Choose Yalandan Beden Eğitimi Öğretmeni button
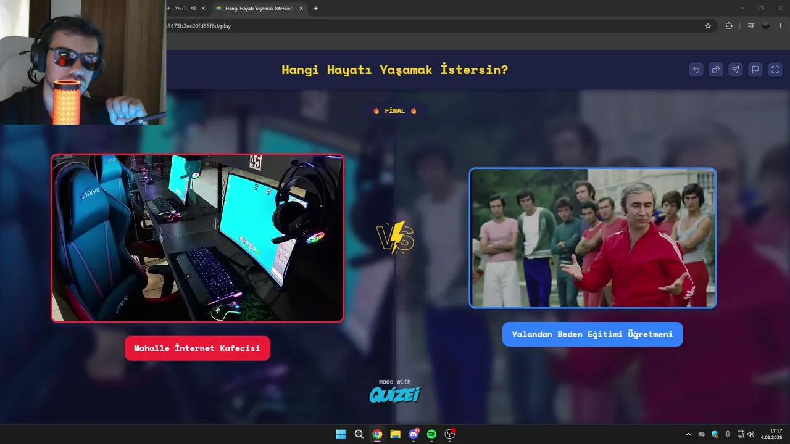790x444 pixels. point(592,334)
